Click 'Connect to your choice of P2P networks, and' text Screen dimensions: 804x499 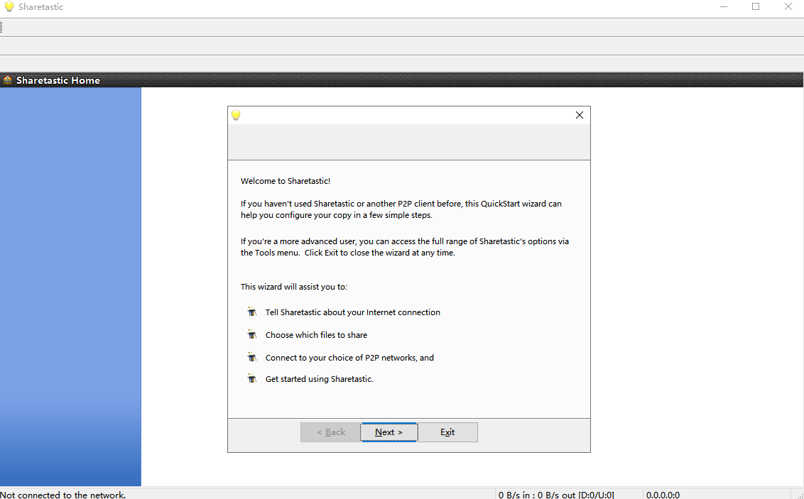(349, 358)
